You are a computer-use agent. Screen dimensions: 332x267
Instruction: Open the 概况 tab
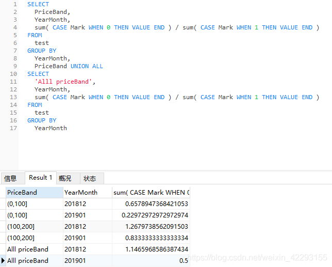65,178
